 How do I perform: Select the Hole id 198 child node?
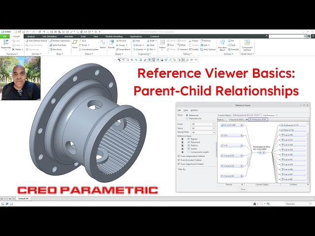[x=293, y=130]
